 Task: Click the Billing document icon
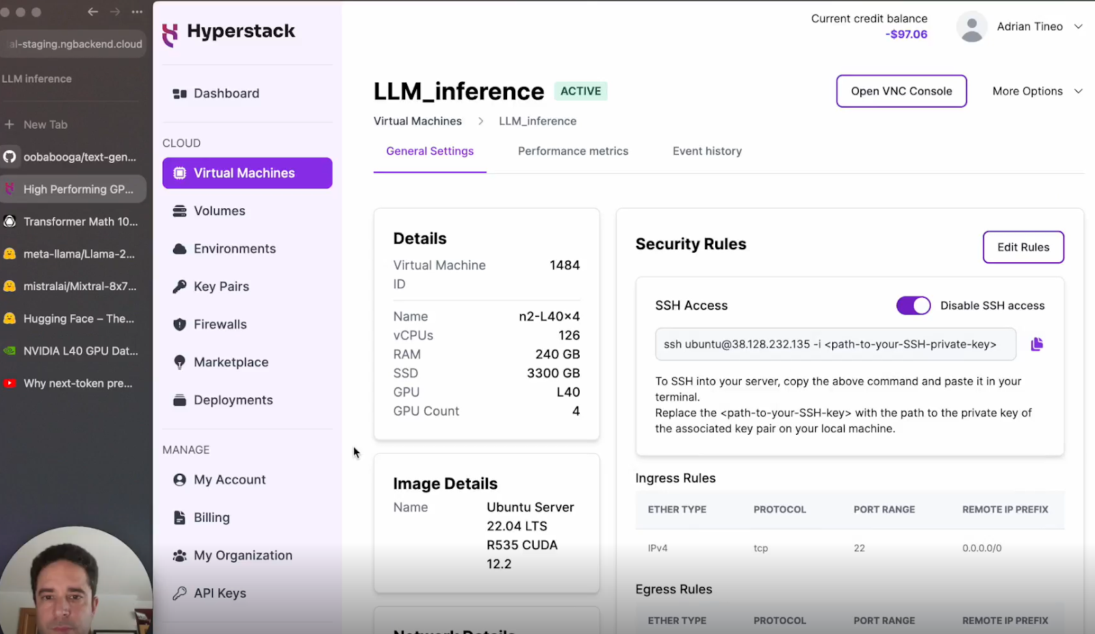179,518
